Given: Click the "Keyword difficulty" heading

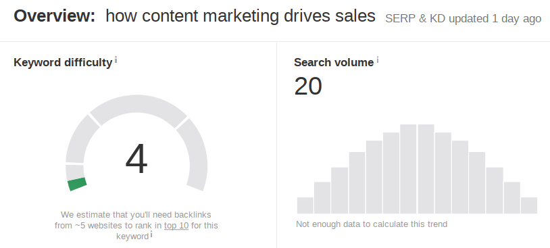Looking at the screenshot, I should 63,62.
